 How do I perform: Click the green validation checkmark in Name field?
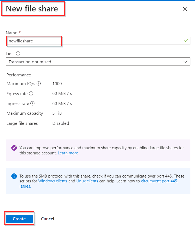pyautogui.click(x=186, y=41)
